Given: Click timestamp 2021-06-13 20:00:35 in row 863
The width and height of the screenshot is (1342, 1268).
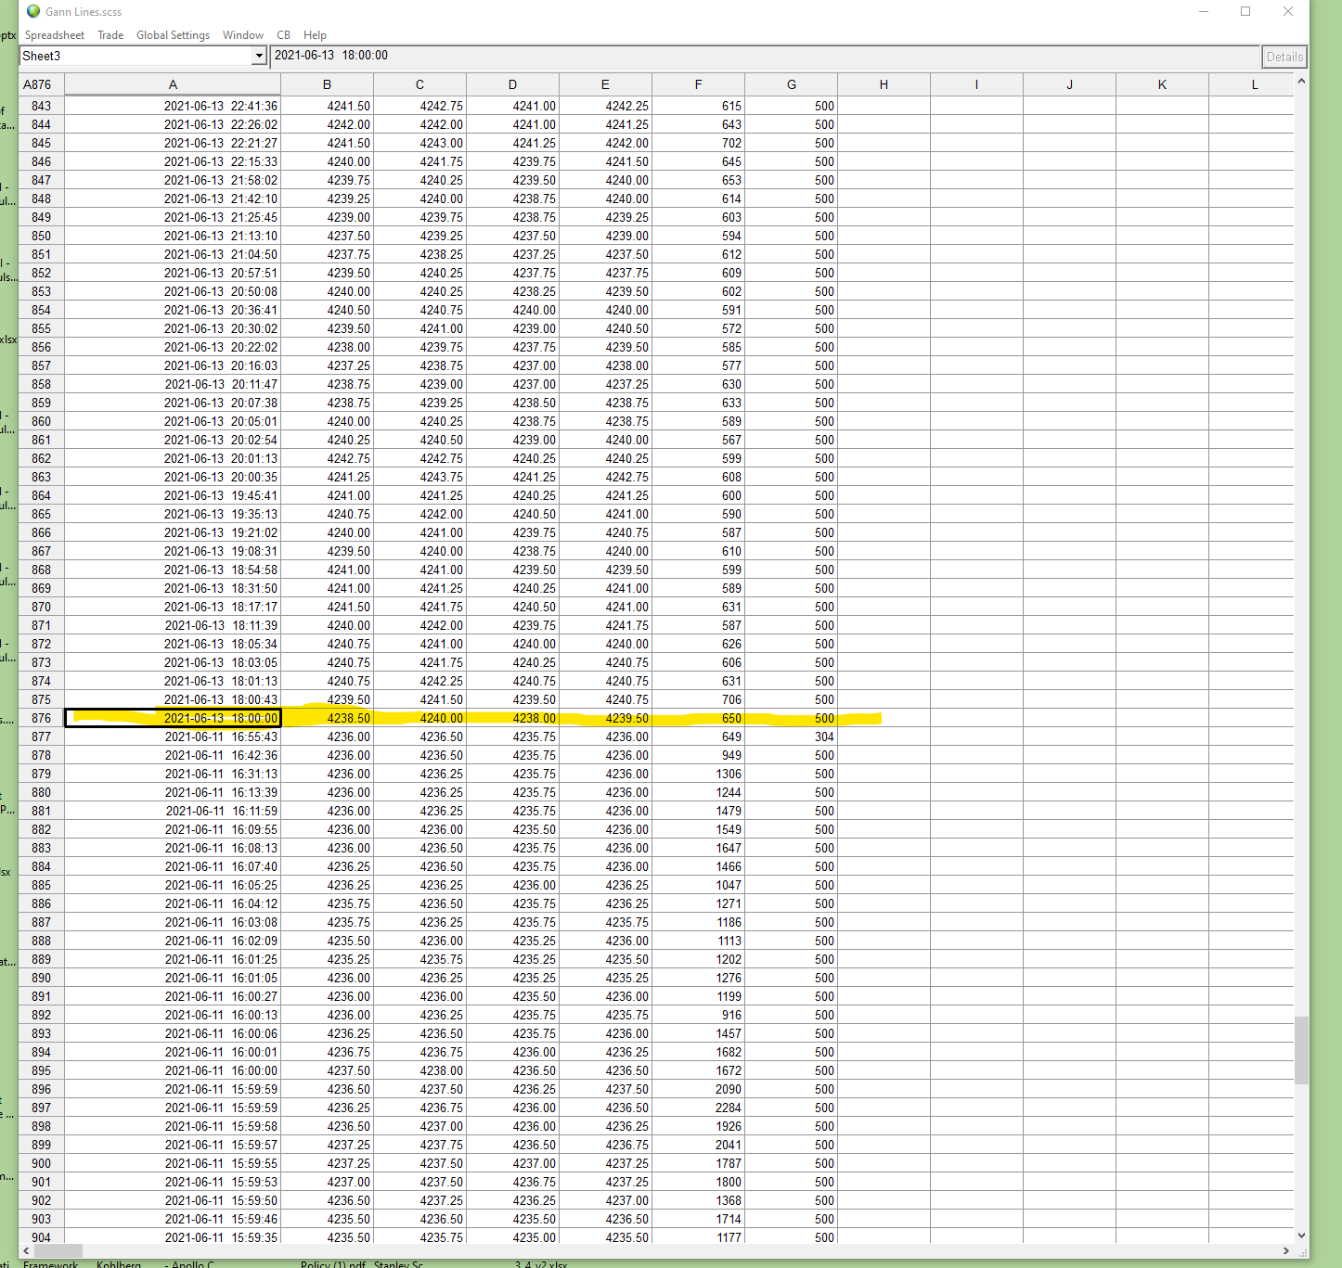Looking at the screenshot, I should click(x=173, y=477).
